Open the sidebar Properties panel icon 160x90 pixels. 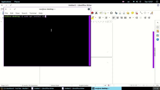point(157,27)
